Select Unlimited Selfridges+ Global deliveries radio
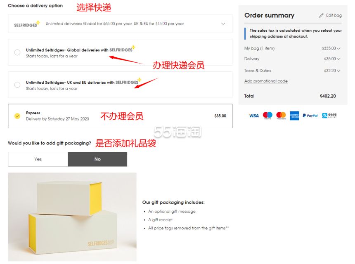Screen dimensions: 355x264 click(x=17, y=52)
